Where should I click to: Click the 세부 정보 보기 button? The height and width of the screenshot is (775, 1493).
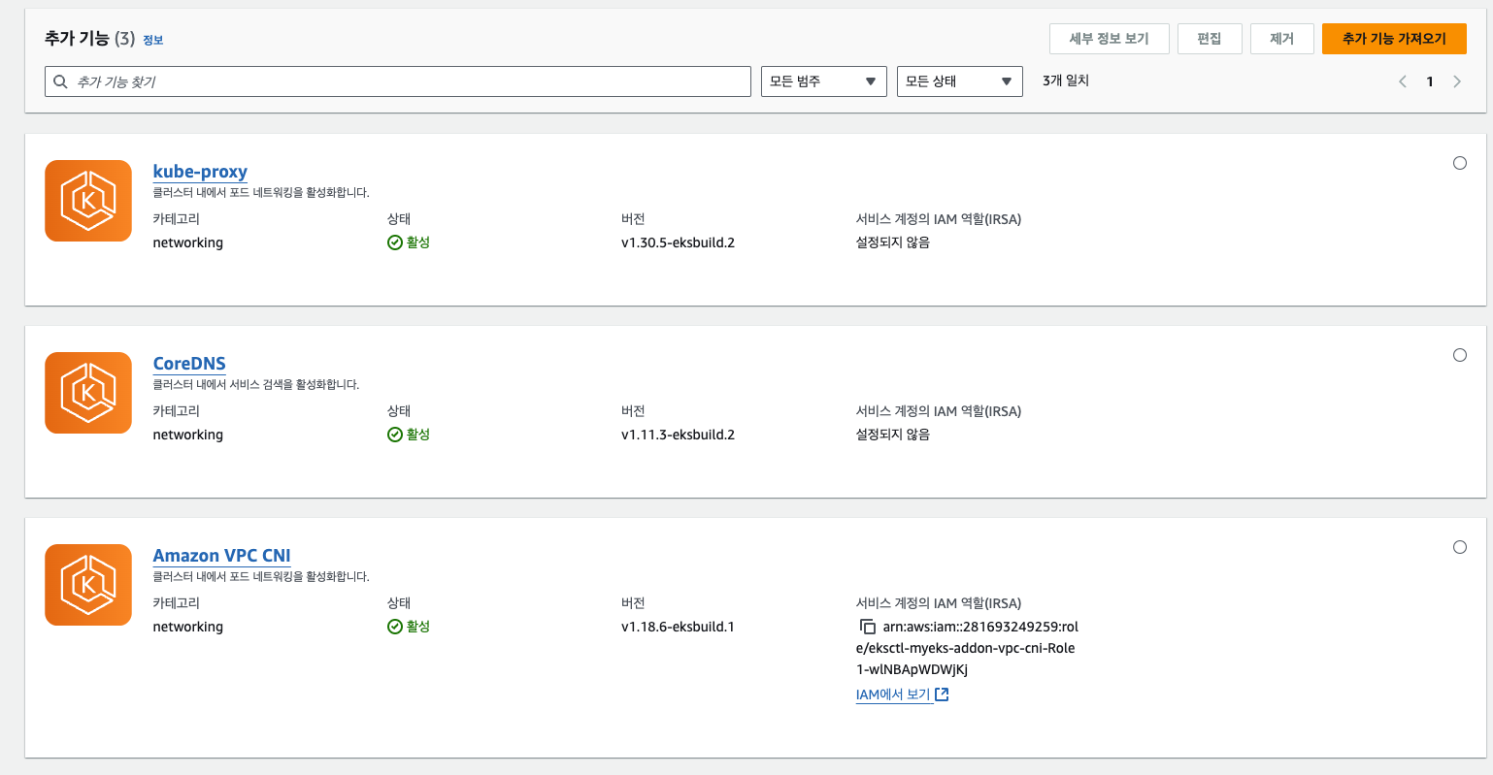(1110, 39)
